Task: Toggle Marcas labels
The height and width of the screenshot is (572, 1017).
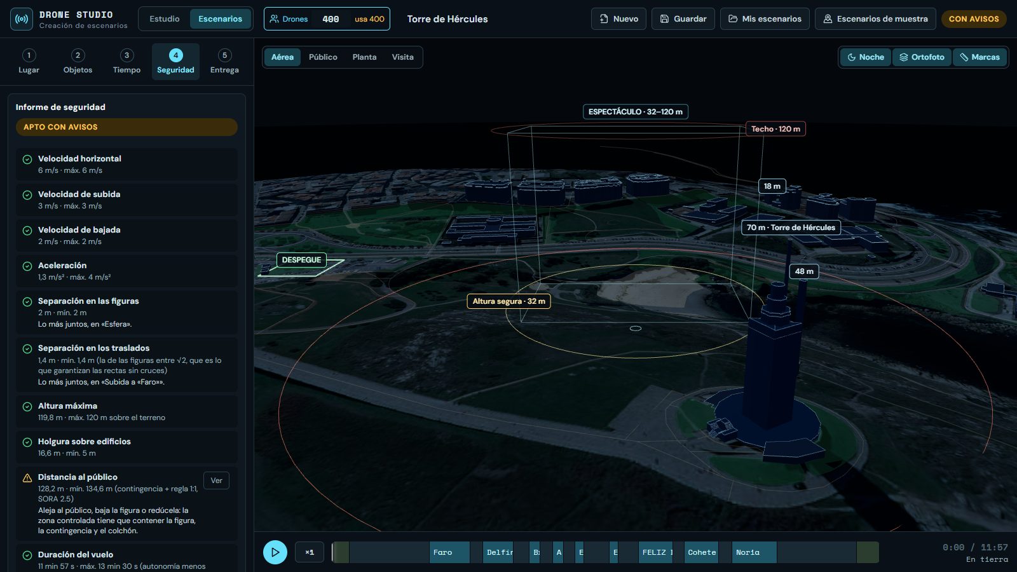Action: (979, 57)
